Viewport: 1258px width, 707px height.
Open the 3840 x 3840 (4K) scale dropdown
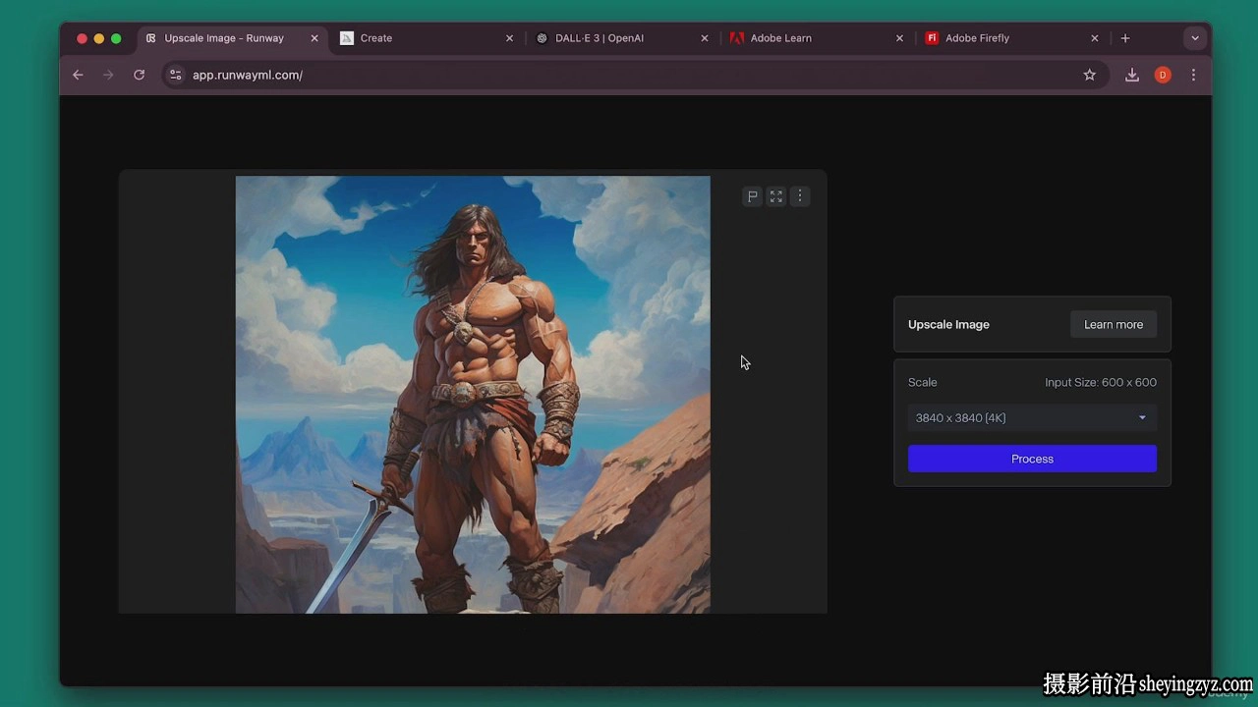tap(1032, 417)
